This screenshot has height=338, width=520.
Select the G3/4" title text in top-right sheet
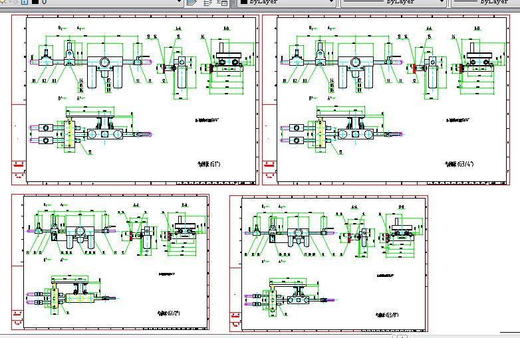459,164
